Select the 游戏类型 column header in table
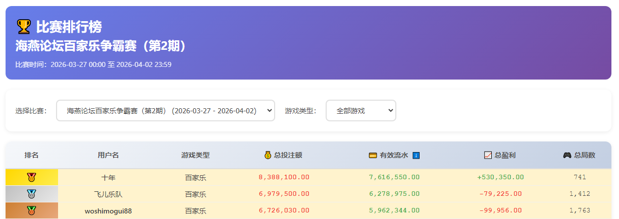The width and height of the screenshot is (619, 219). click(x=195, y=155)
